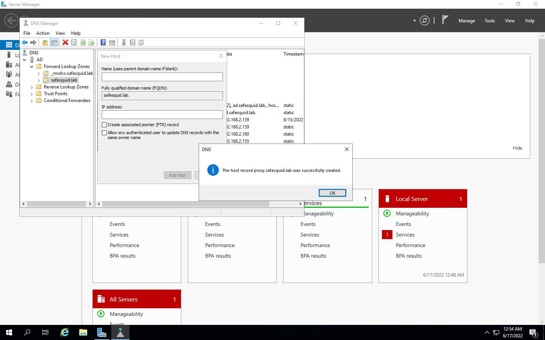Screen dimensions: 545x340
Task: Open the dropdown arrow beside Server Manager refresh
Action: (414, 21)
